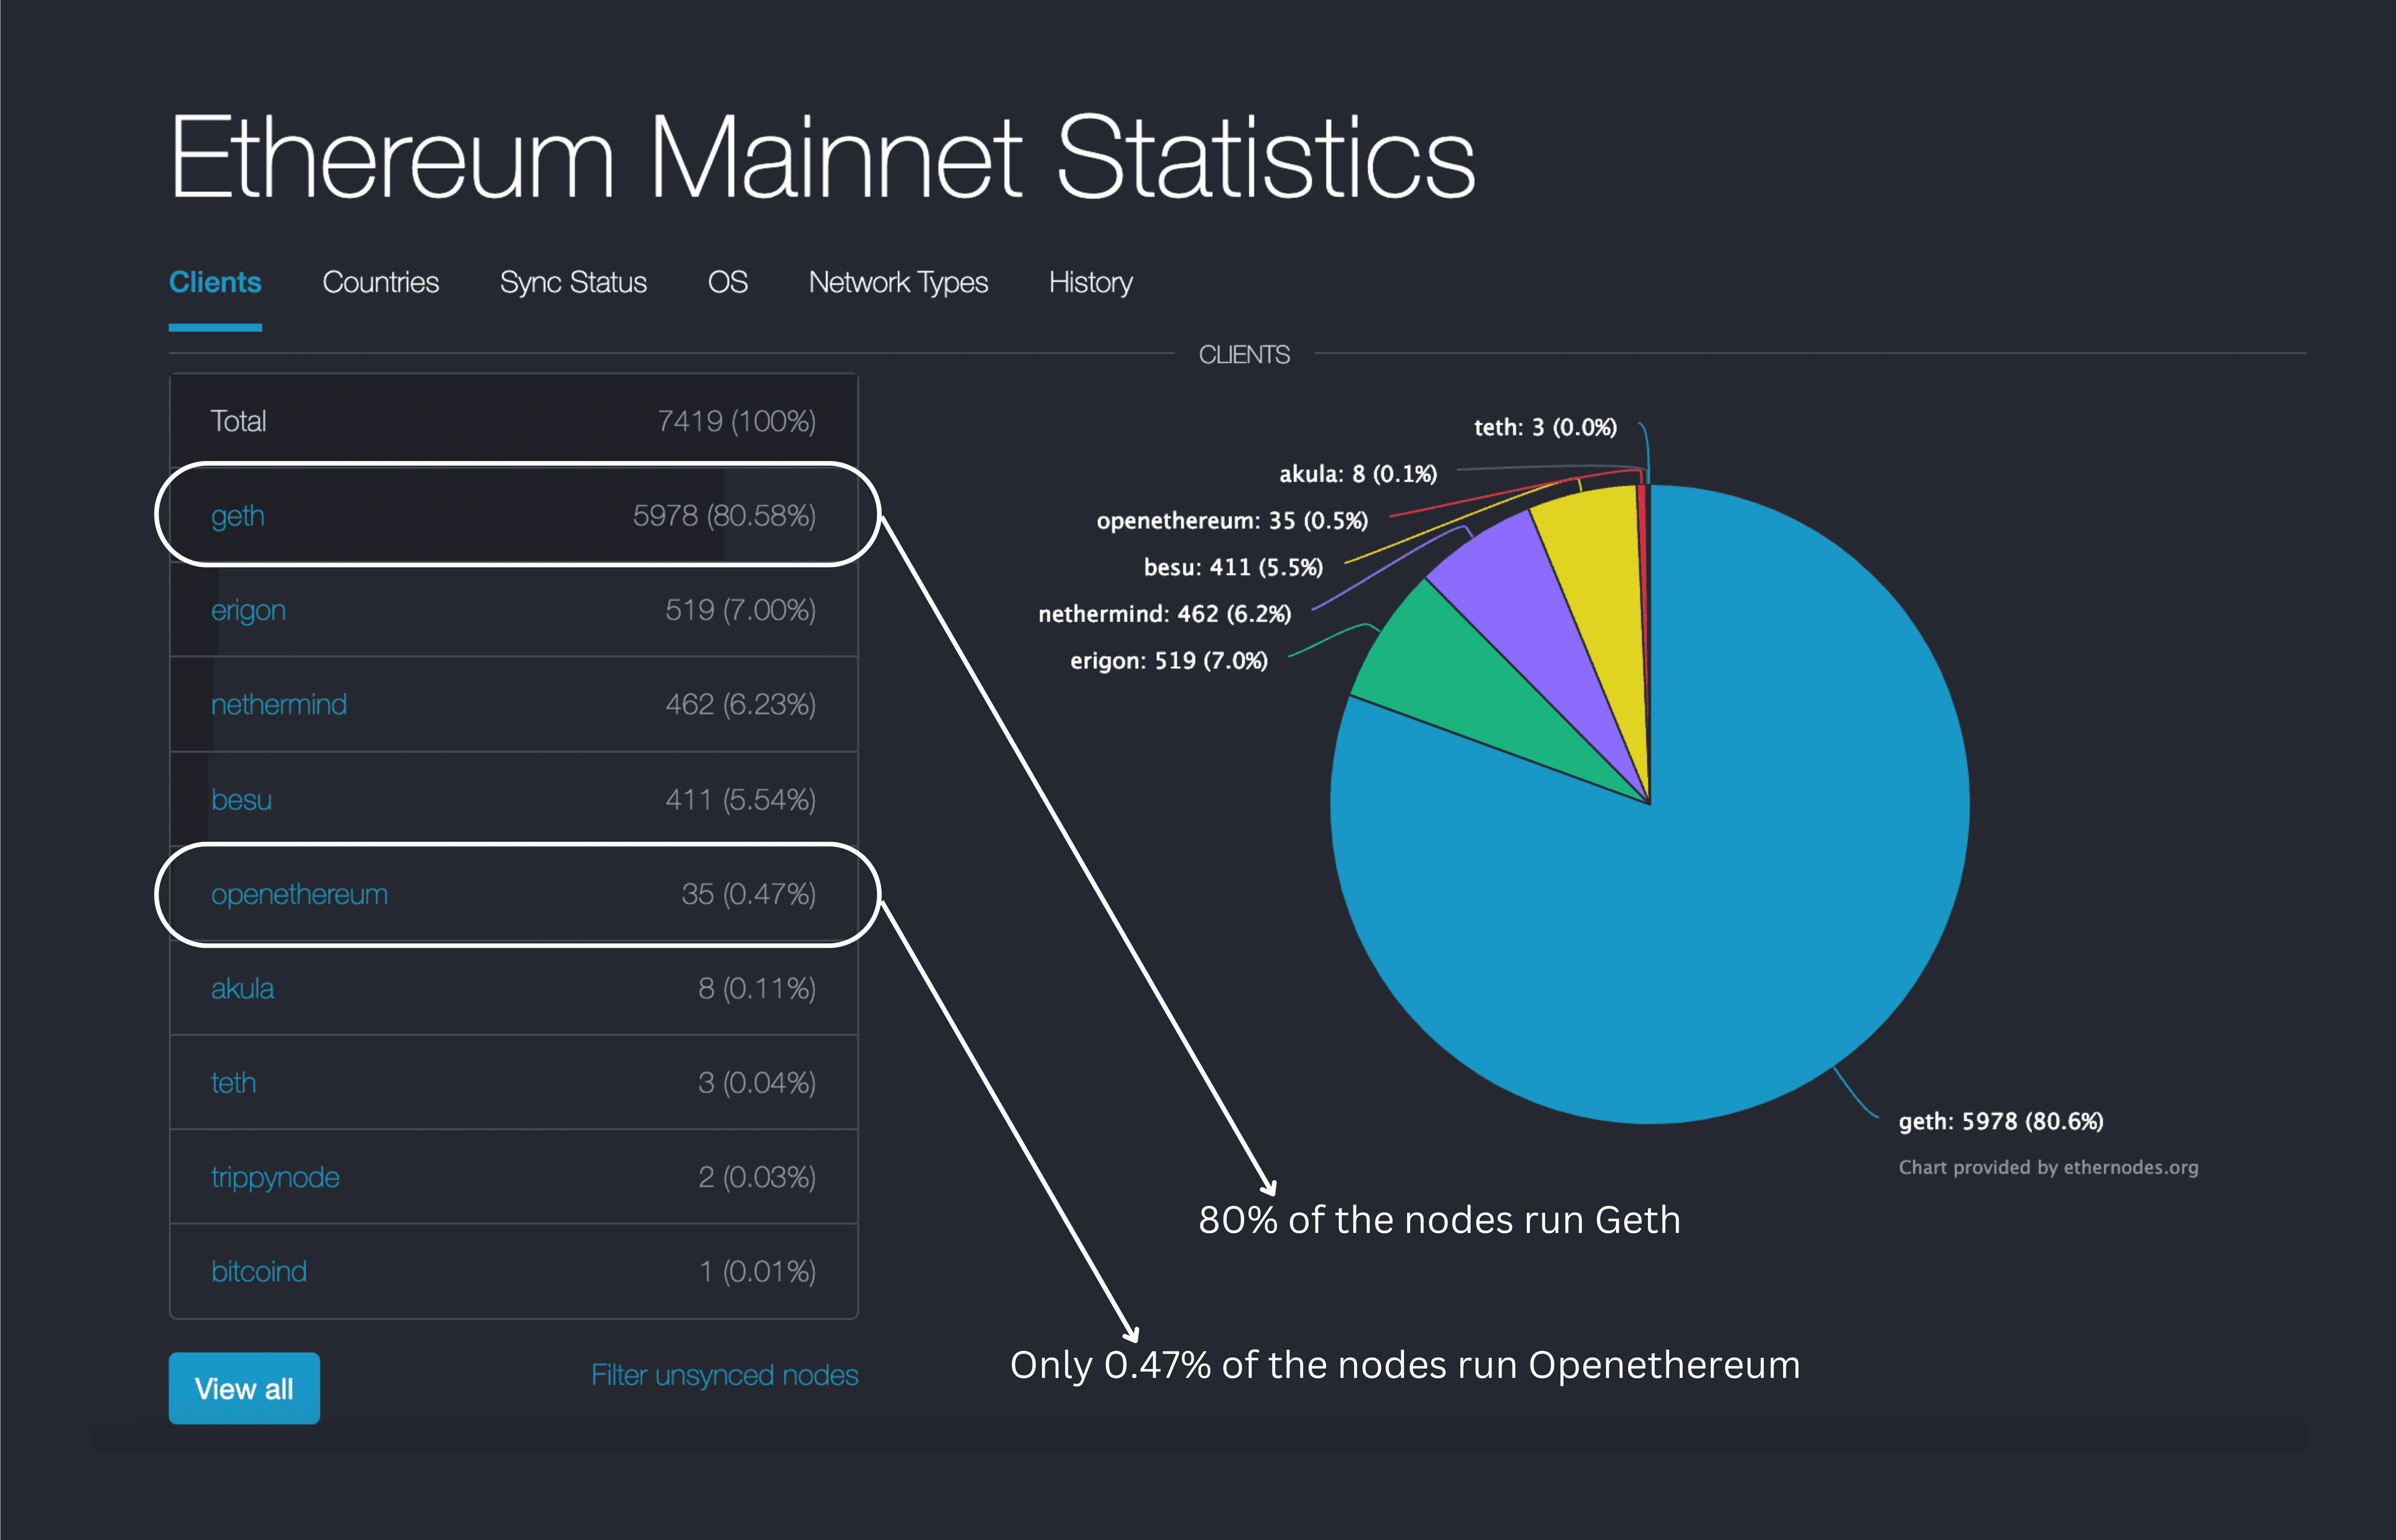
Task: Click the teth client link
Action: click(233, 1083)
